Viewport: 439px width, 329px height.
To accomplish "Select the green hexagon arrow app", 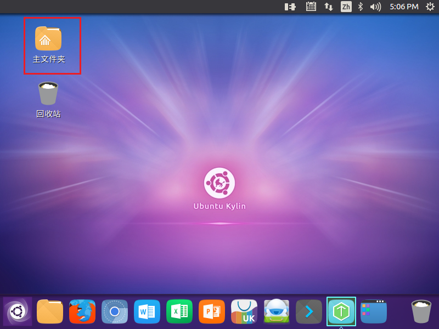I will (341, 311).
